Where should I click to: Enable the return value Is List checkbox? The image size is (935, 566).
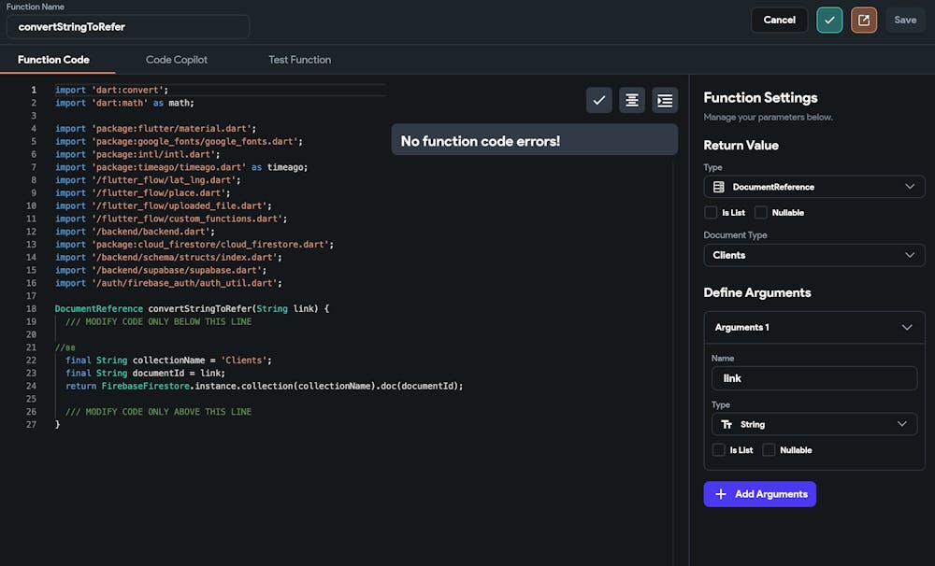712,212
